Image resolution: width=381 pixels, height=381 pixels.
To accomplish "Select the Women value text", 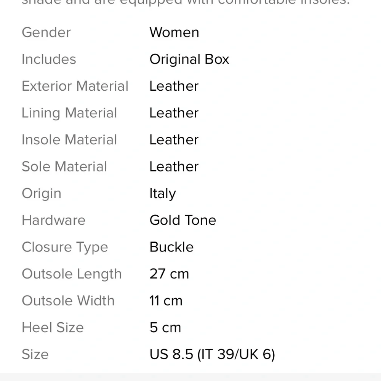I will click(174, 32).
